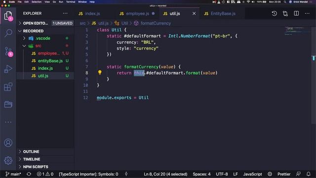Image resolution: width=316 pixels, height=178 pixels.
Task: Open Run and Debug view
Action: pyautogui.click(x=8, y=69)
